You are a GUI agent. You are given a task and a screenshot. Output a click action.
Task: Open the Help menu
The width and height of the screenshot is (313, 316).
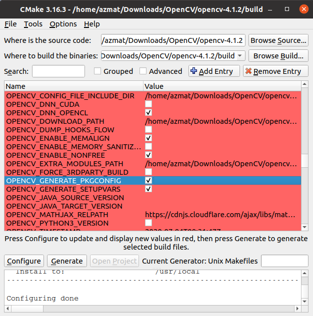pyautogui.click(x=92, y=24)
